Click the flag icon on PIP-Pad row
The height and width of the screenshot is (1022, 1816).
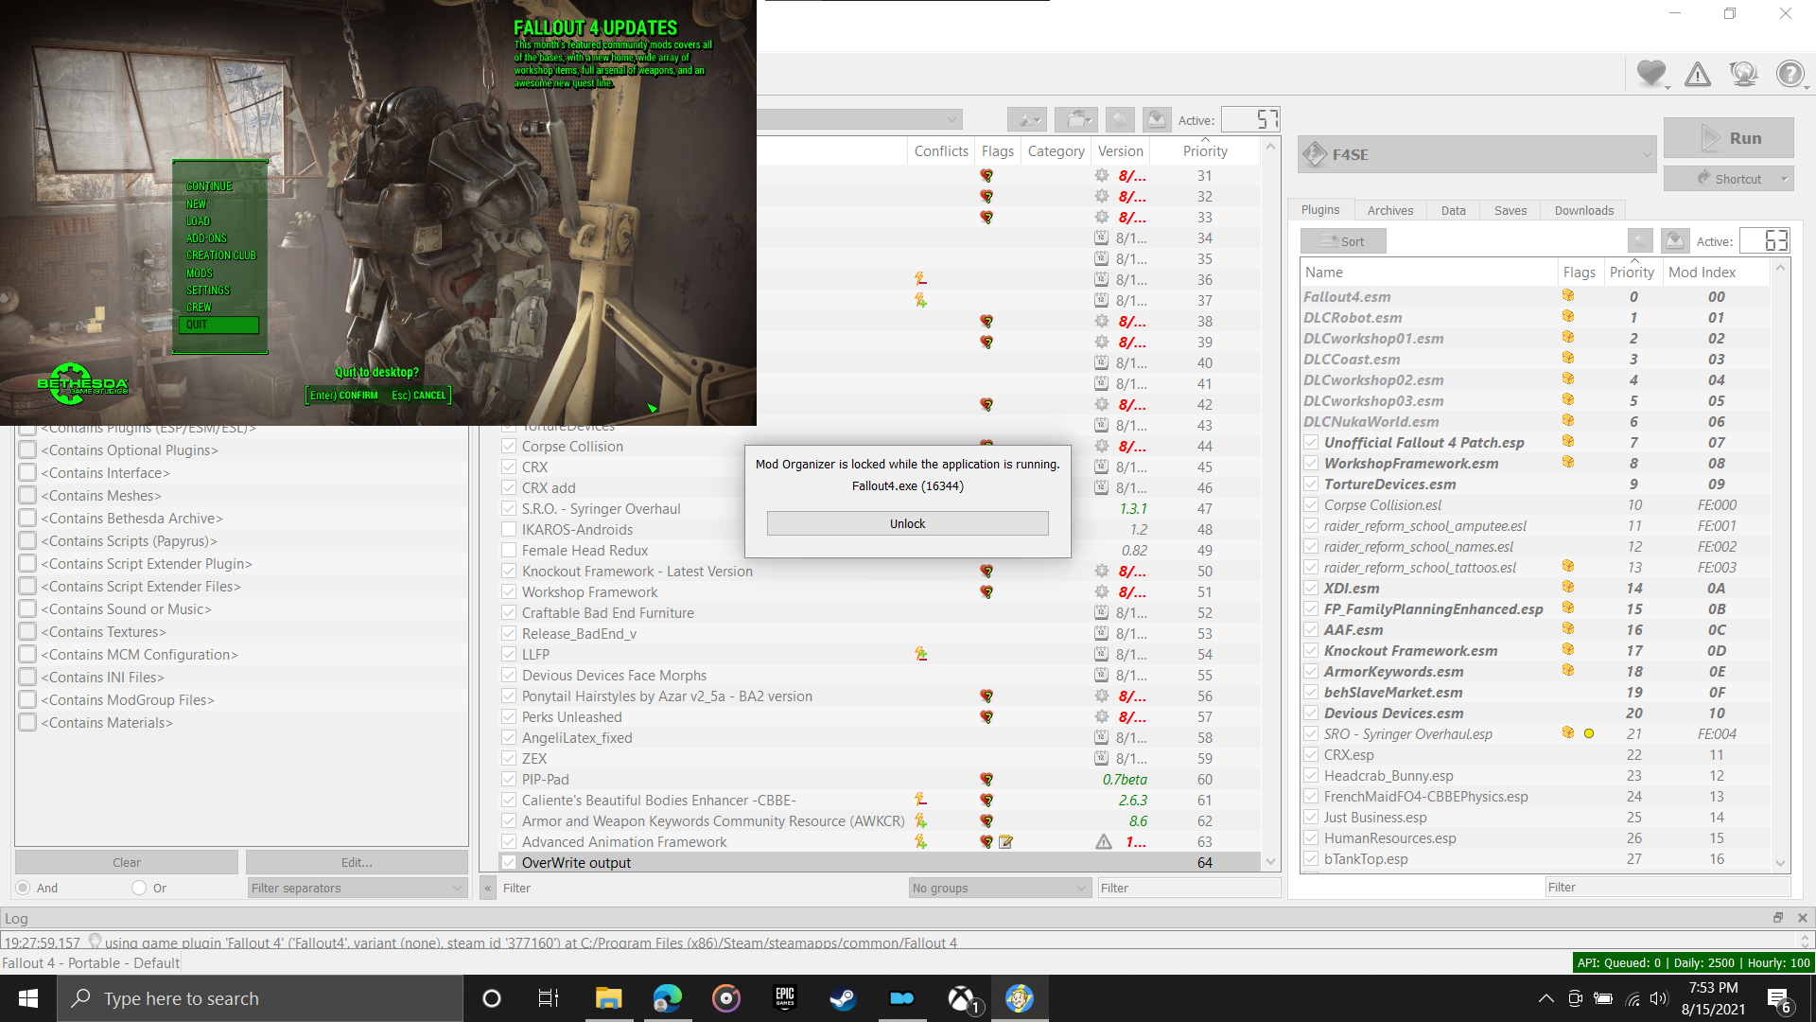(x=987, y=779)
